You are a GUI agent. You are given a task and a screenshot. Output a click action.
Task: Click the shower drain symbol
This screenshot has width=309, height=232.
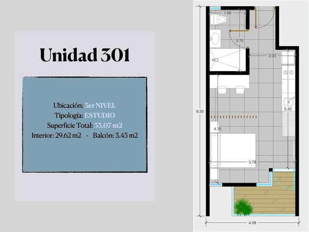point(216,60)
